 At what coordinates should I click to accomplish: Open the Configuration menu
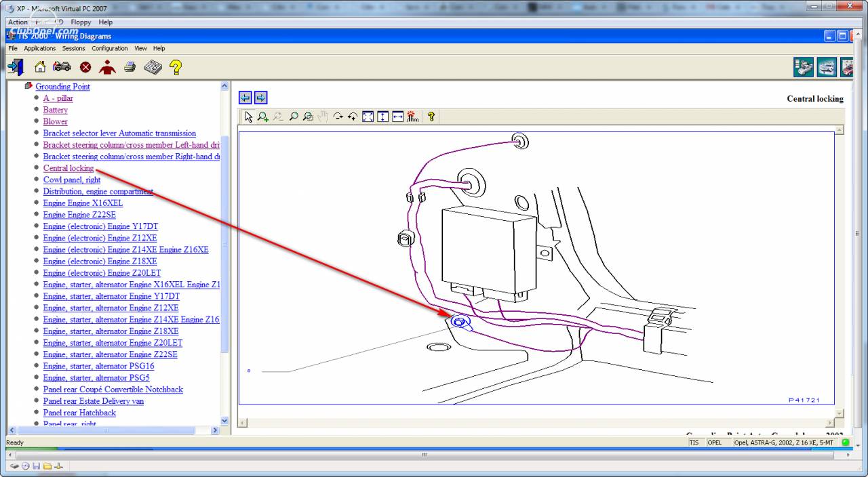tap(110, 48)
